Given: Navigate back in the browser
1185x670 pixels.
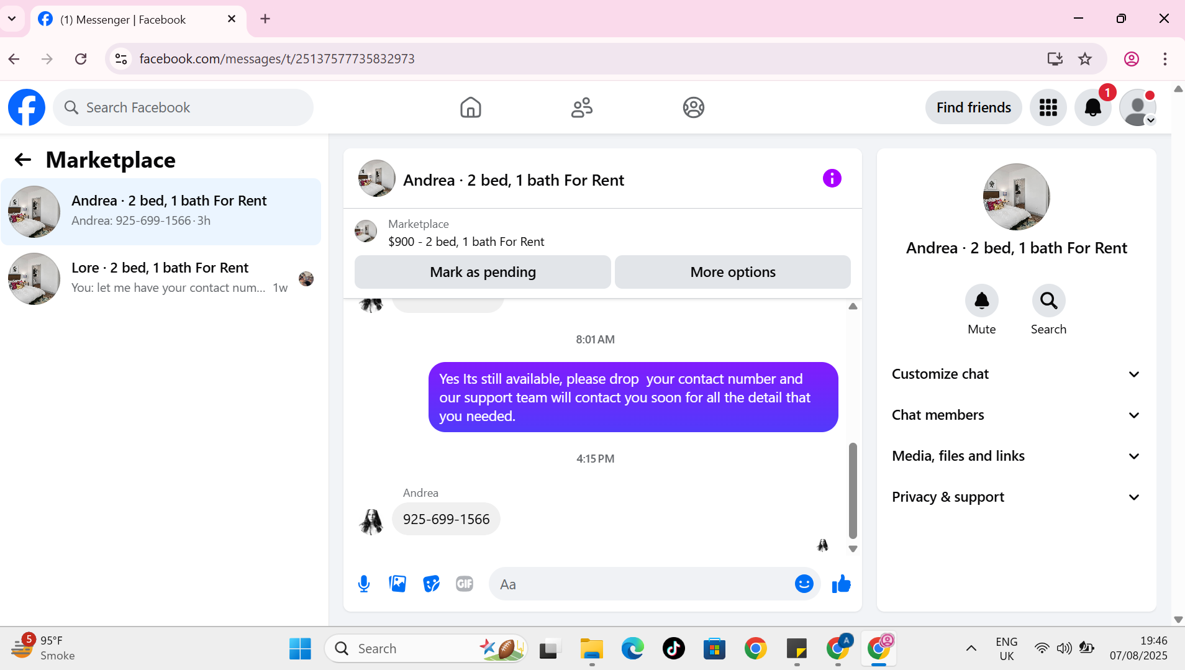Looking at the screenshot, I should (14, 59).
